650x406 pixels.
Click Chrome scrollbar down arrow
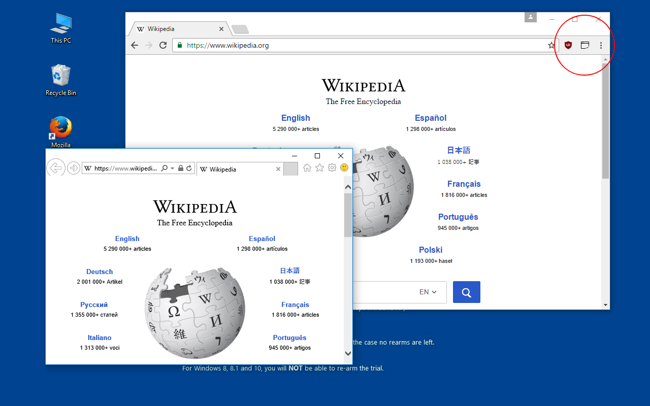(x=605, y=305)
